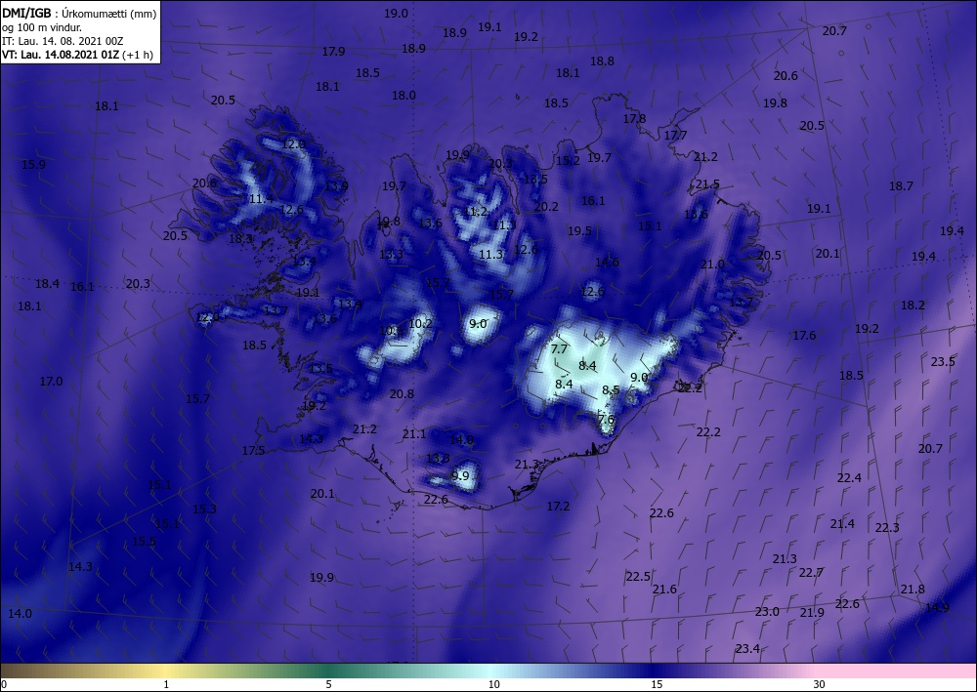Click the map value 22.5
This screenshot has width=977, height=692.
[x=638, y=576]
